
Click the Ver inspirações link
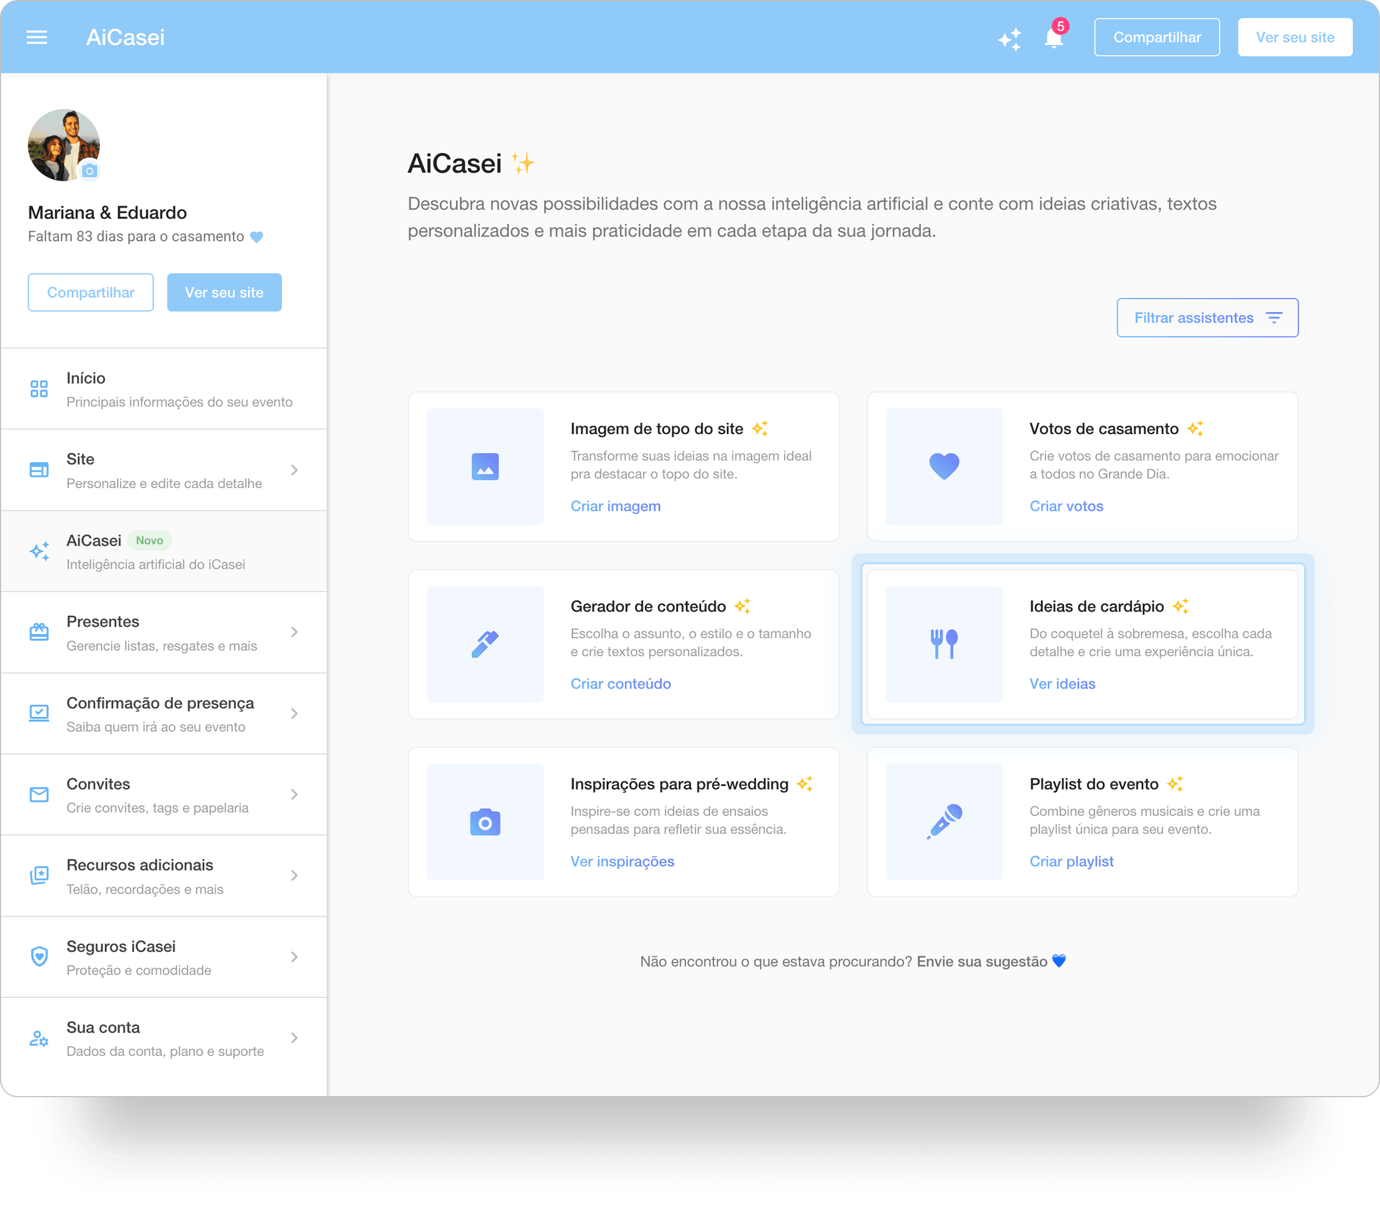622,861
